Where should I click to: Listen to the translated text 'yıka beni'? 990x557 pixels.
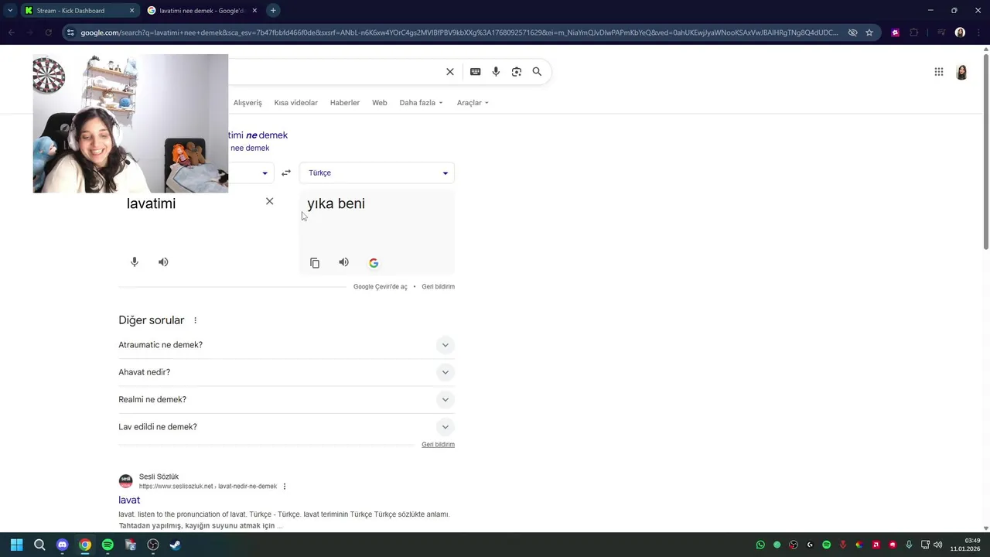point(343,262)
